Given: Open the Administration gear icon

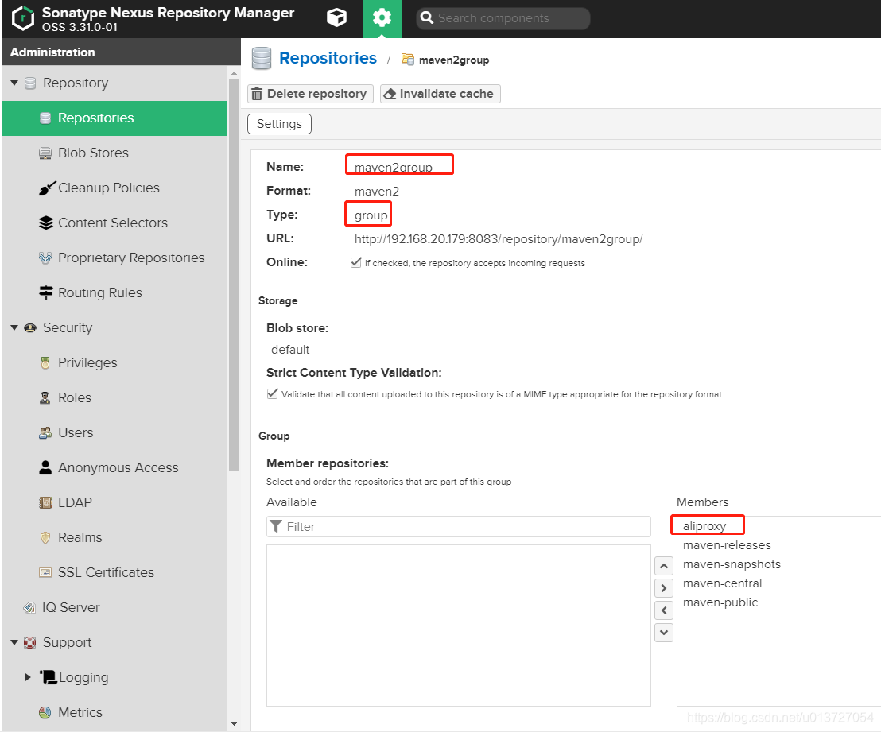Looking at the screenshot, I should (x=382, y=18).
